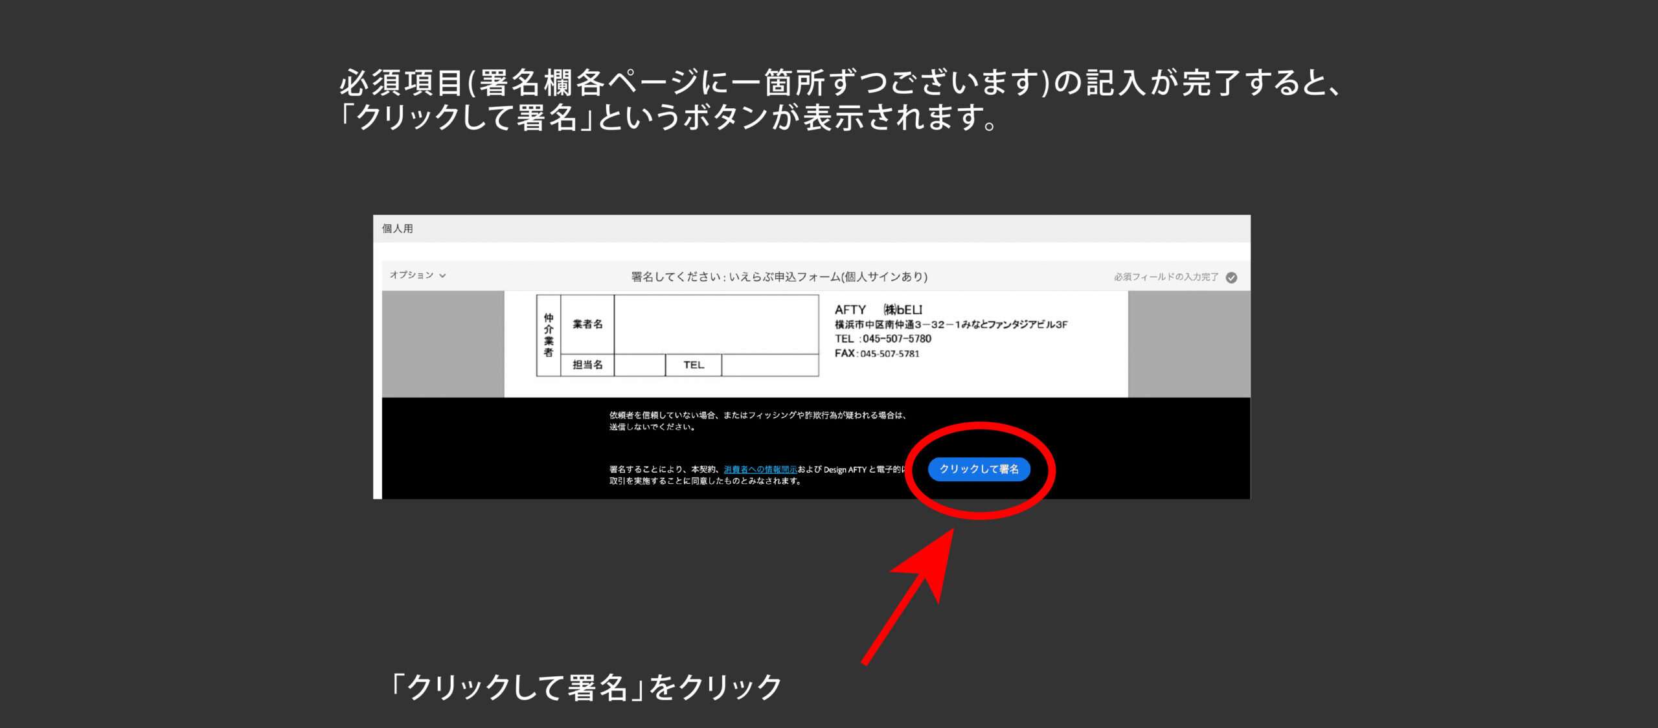Screen dimensions: 1658x728
Task: Click the 業者名 label cell
Action: [587, 324]
